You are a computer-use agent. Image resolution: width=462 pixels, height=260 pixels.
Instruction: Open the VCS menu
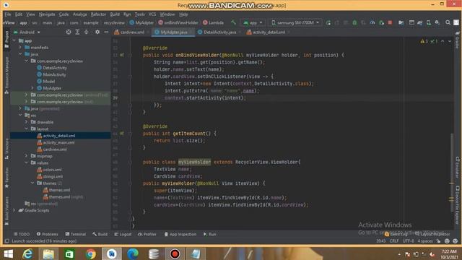click(x=152, y=14)
